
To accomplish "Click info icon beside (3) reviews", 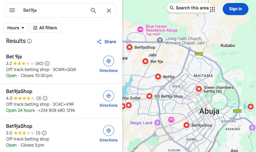I will [45, 98].
